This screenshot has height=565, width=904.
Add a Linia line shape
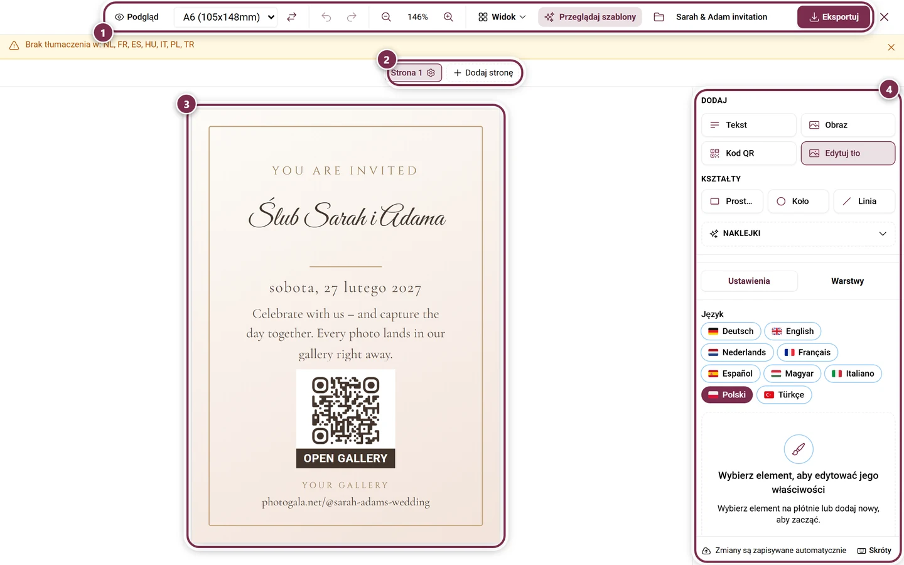coord(864,202)
